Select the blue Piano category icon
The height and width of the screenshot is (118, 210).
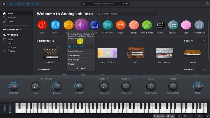coord(94,25)
